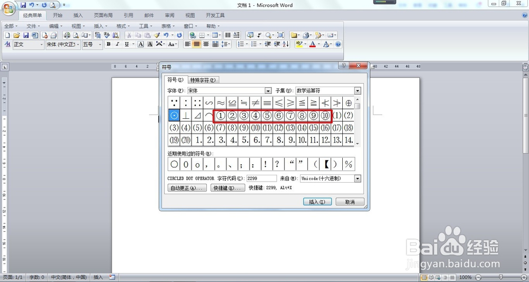529x282 pixels.
Task: Click the Bullets list icon
Action: click(x=254, y=44)
